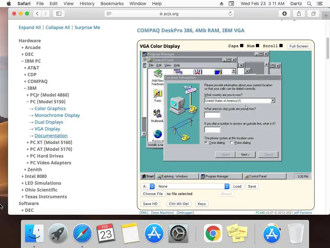The width and height of the screenshot is (330, 248).
Task: Open the Safari Share button
Action: 299,14
